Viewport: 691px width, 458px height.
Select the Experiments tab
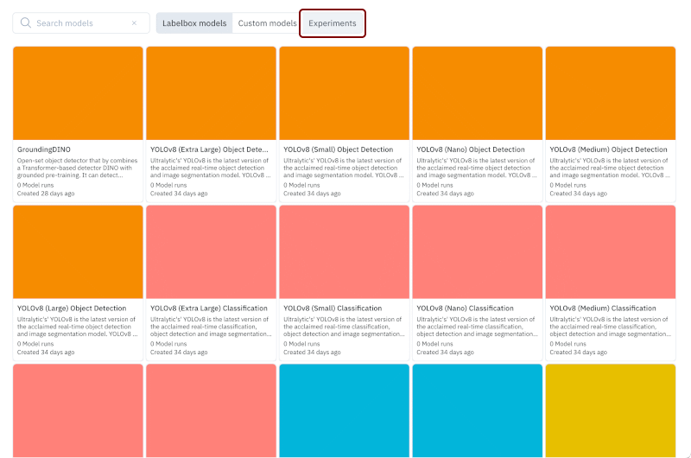[333, 23]
